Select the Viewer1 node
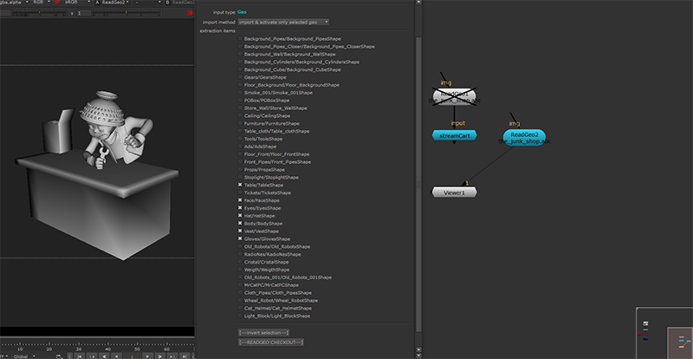The height and width of the screenshot is (359, 693). [455, 192]
